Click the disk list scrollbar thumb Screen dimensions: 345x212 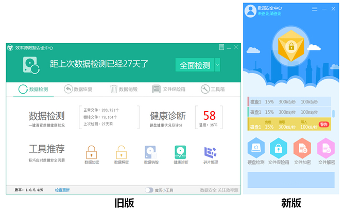(x=333, y=114)
